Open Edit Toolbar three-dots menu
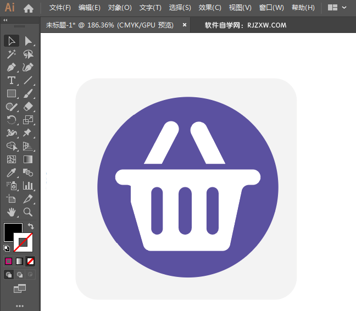 [x=20, y=306]
